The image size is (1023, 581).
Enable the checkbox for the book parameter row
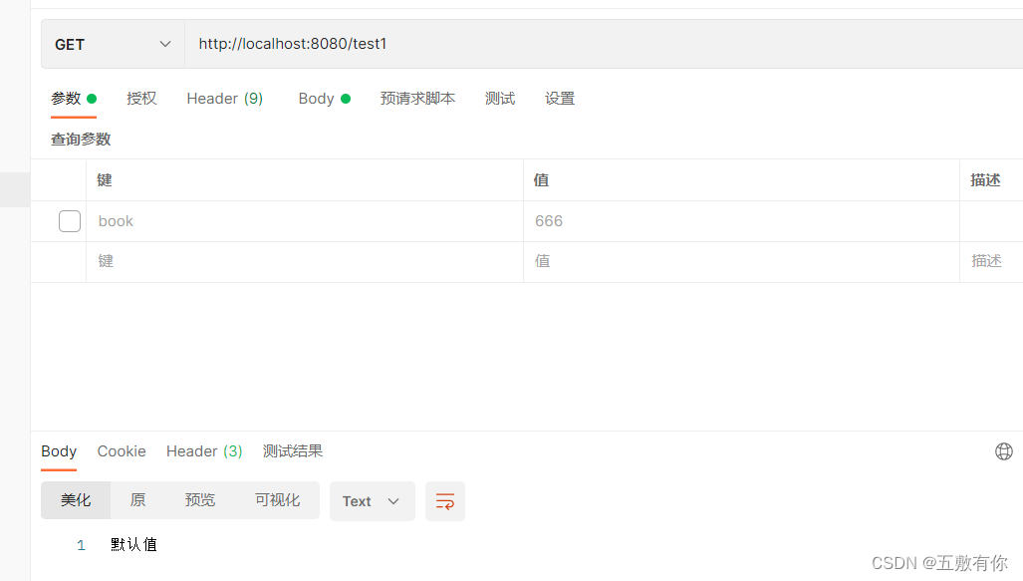pyautogui.click(x=69, y=220)
